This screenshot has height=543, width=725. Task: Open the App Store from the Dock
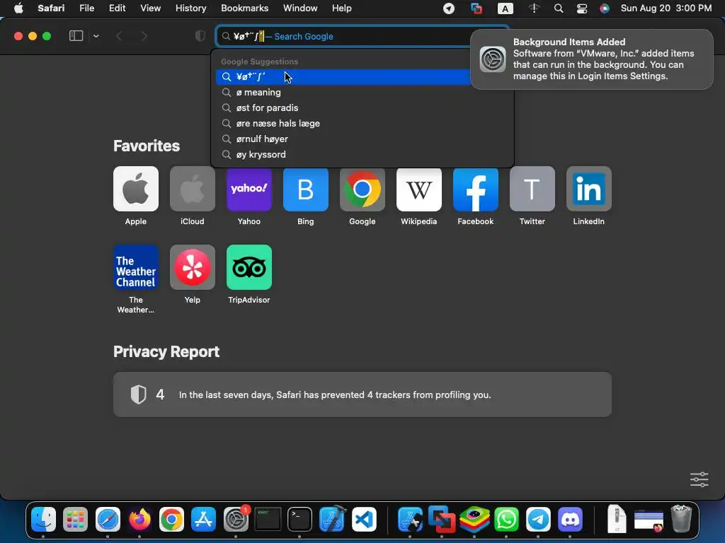pyautogui.click(x=203, y=520)
